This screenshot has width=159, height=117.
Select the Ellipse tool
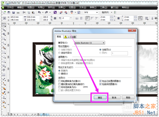tap(4, 57)
